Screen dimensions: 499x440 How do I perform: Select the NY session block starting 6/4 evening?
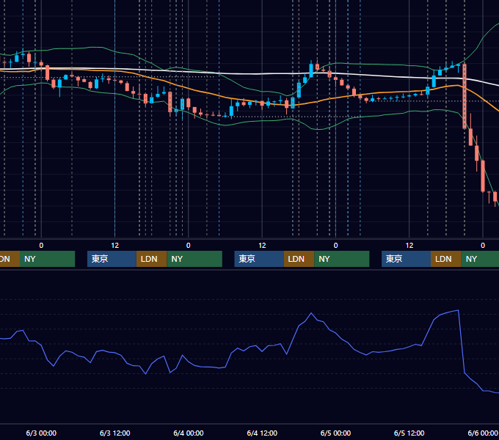point(342,259)
